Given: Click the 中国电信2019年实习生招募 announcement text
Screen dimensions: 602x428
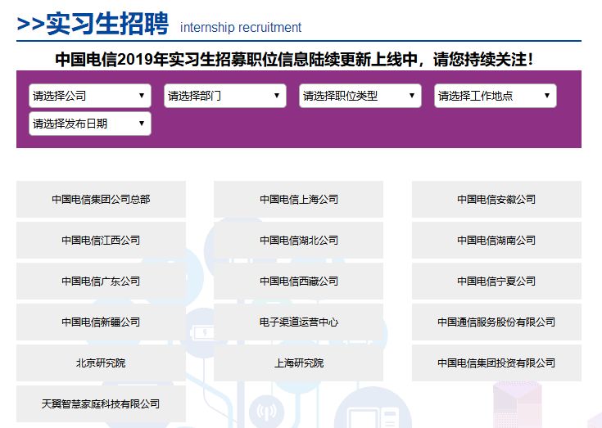Looking at the screenshot, I should (294, 60).
